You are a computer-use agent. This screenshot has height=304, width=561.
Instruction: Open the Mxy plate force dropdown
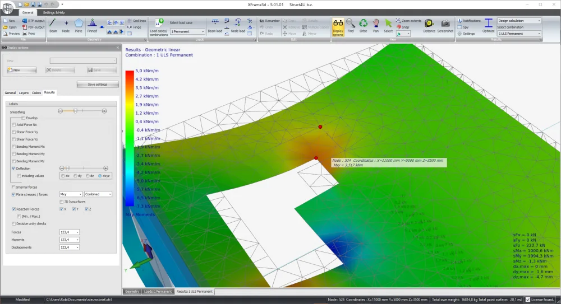click(x=71, y=194)
